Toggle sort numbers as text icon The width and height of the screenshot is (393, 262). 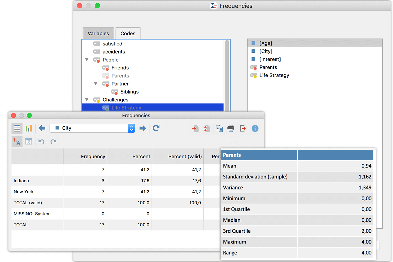pos(17,141)
